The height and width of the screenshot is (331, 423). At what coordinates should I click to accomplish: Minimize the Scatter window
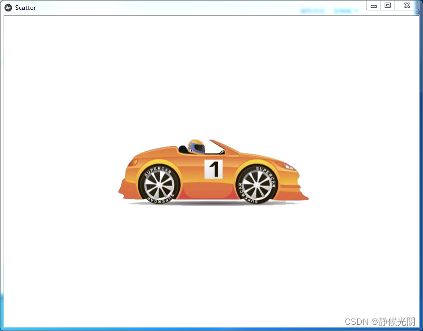point(374,6)
